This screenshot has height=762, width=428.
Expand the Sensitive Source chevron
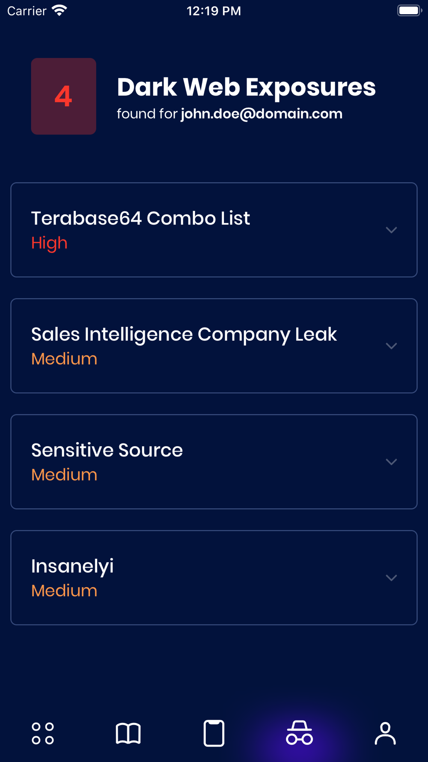tap(391, 462)
